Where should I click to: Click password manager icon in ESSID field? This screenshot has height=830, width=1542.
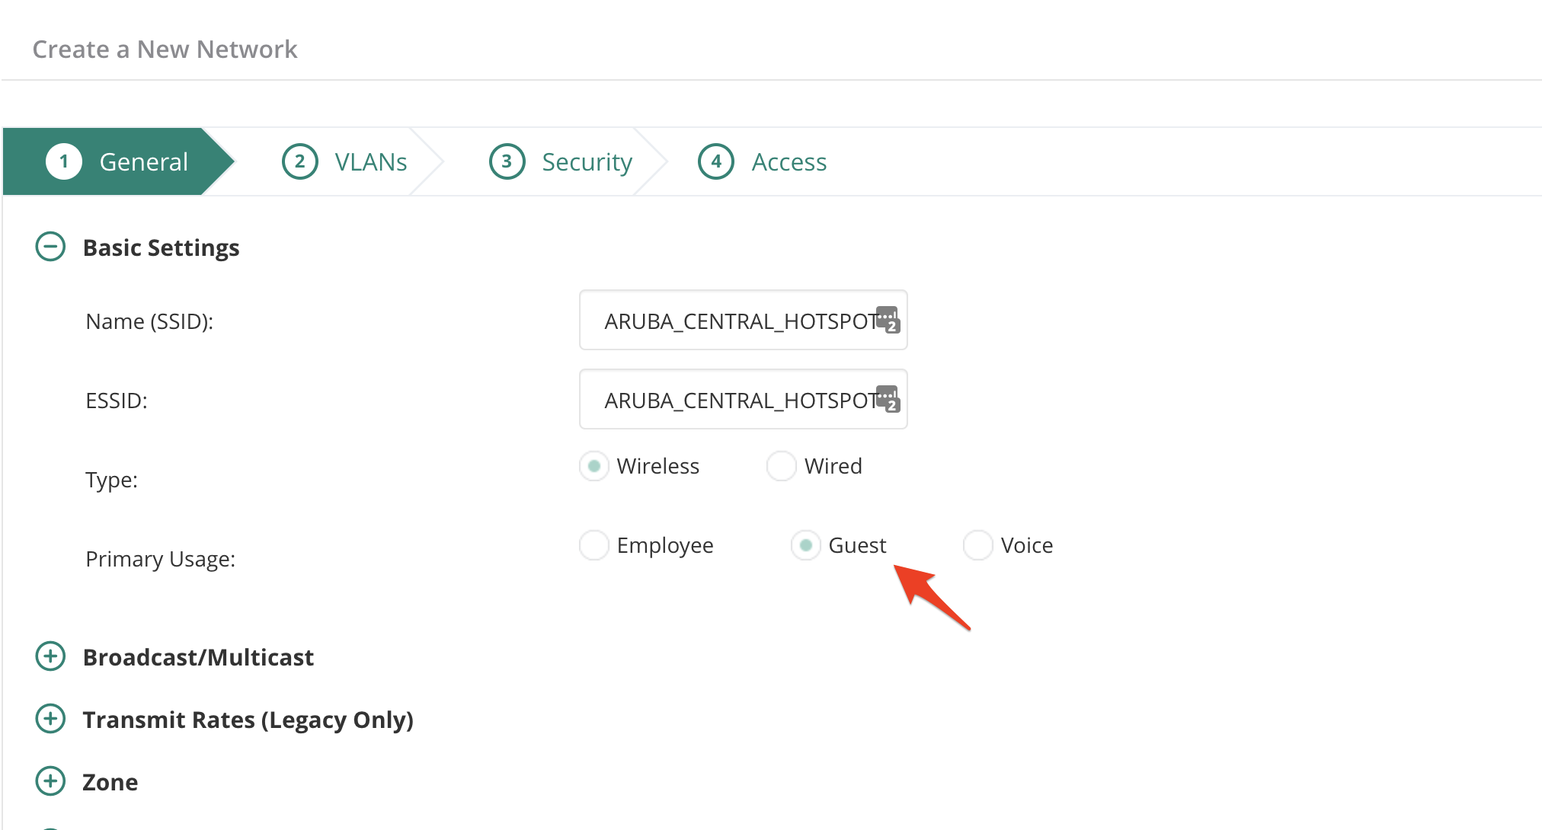tap(888, 399)
